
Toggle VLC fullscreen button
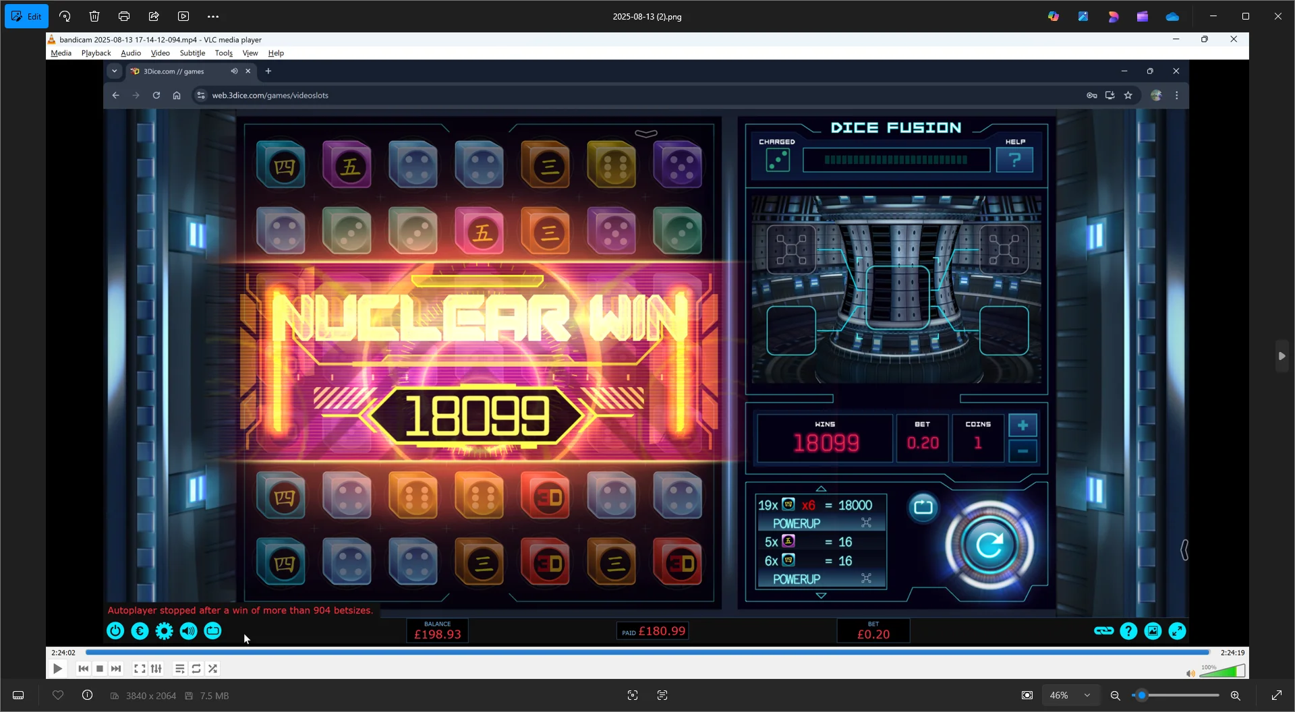point(140,669)
